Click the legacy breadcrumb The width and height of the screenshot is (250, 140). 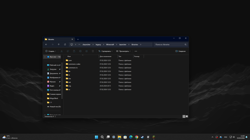98,45
